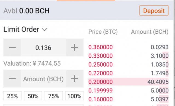Pick the 0.199999 sell order row
The height and width of the screenshot is (106, 175).
click(128, 91)
